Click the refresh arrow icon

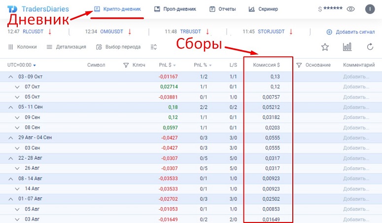(x=370, y=47)
